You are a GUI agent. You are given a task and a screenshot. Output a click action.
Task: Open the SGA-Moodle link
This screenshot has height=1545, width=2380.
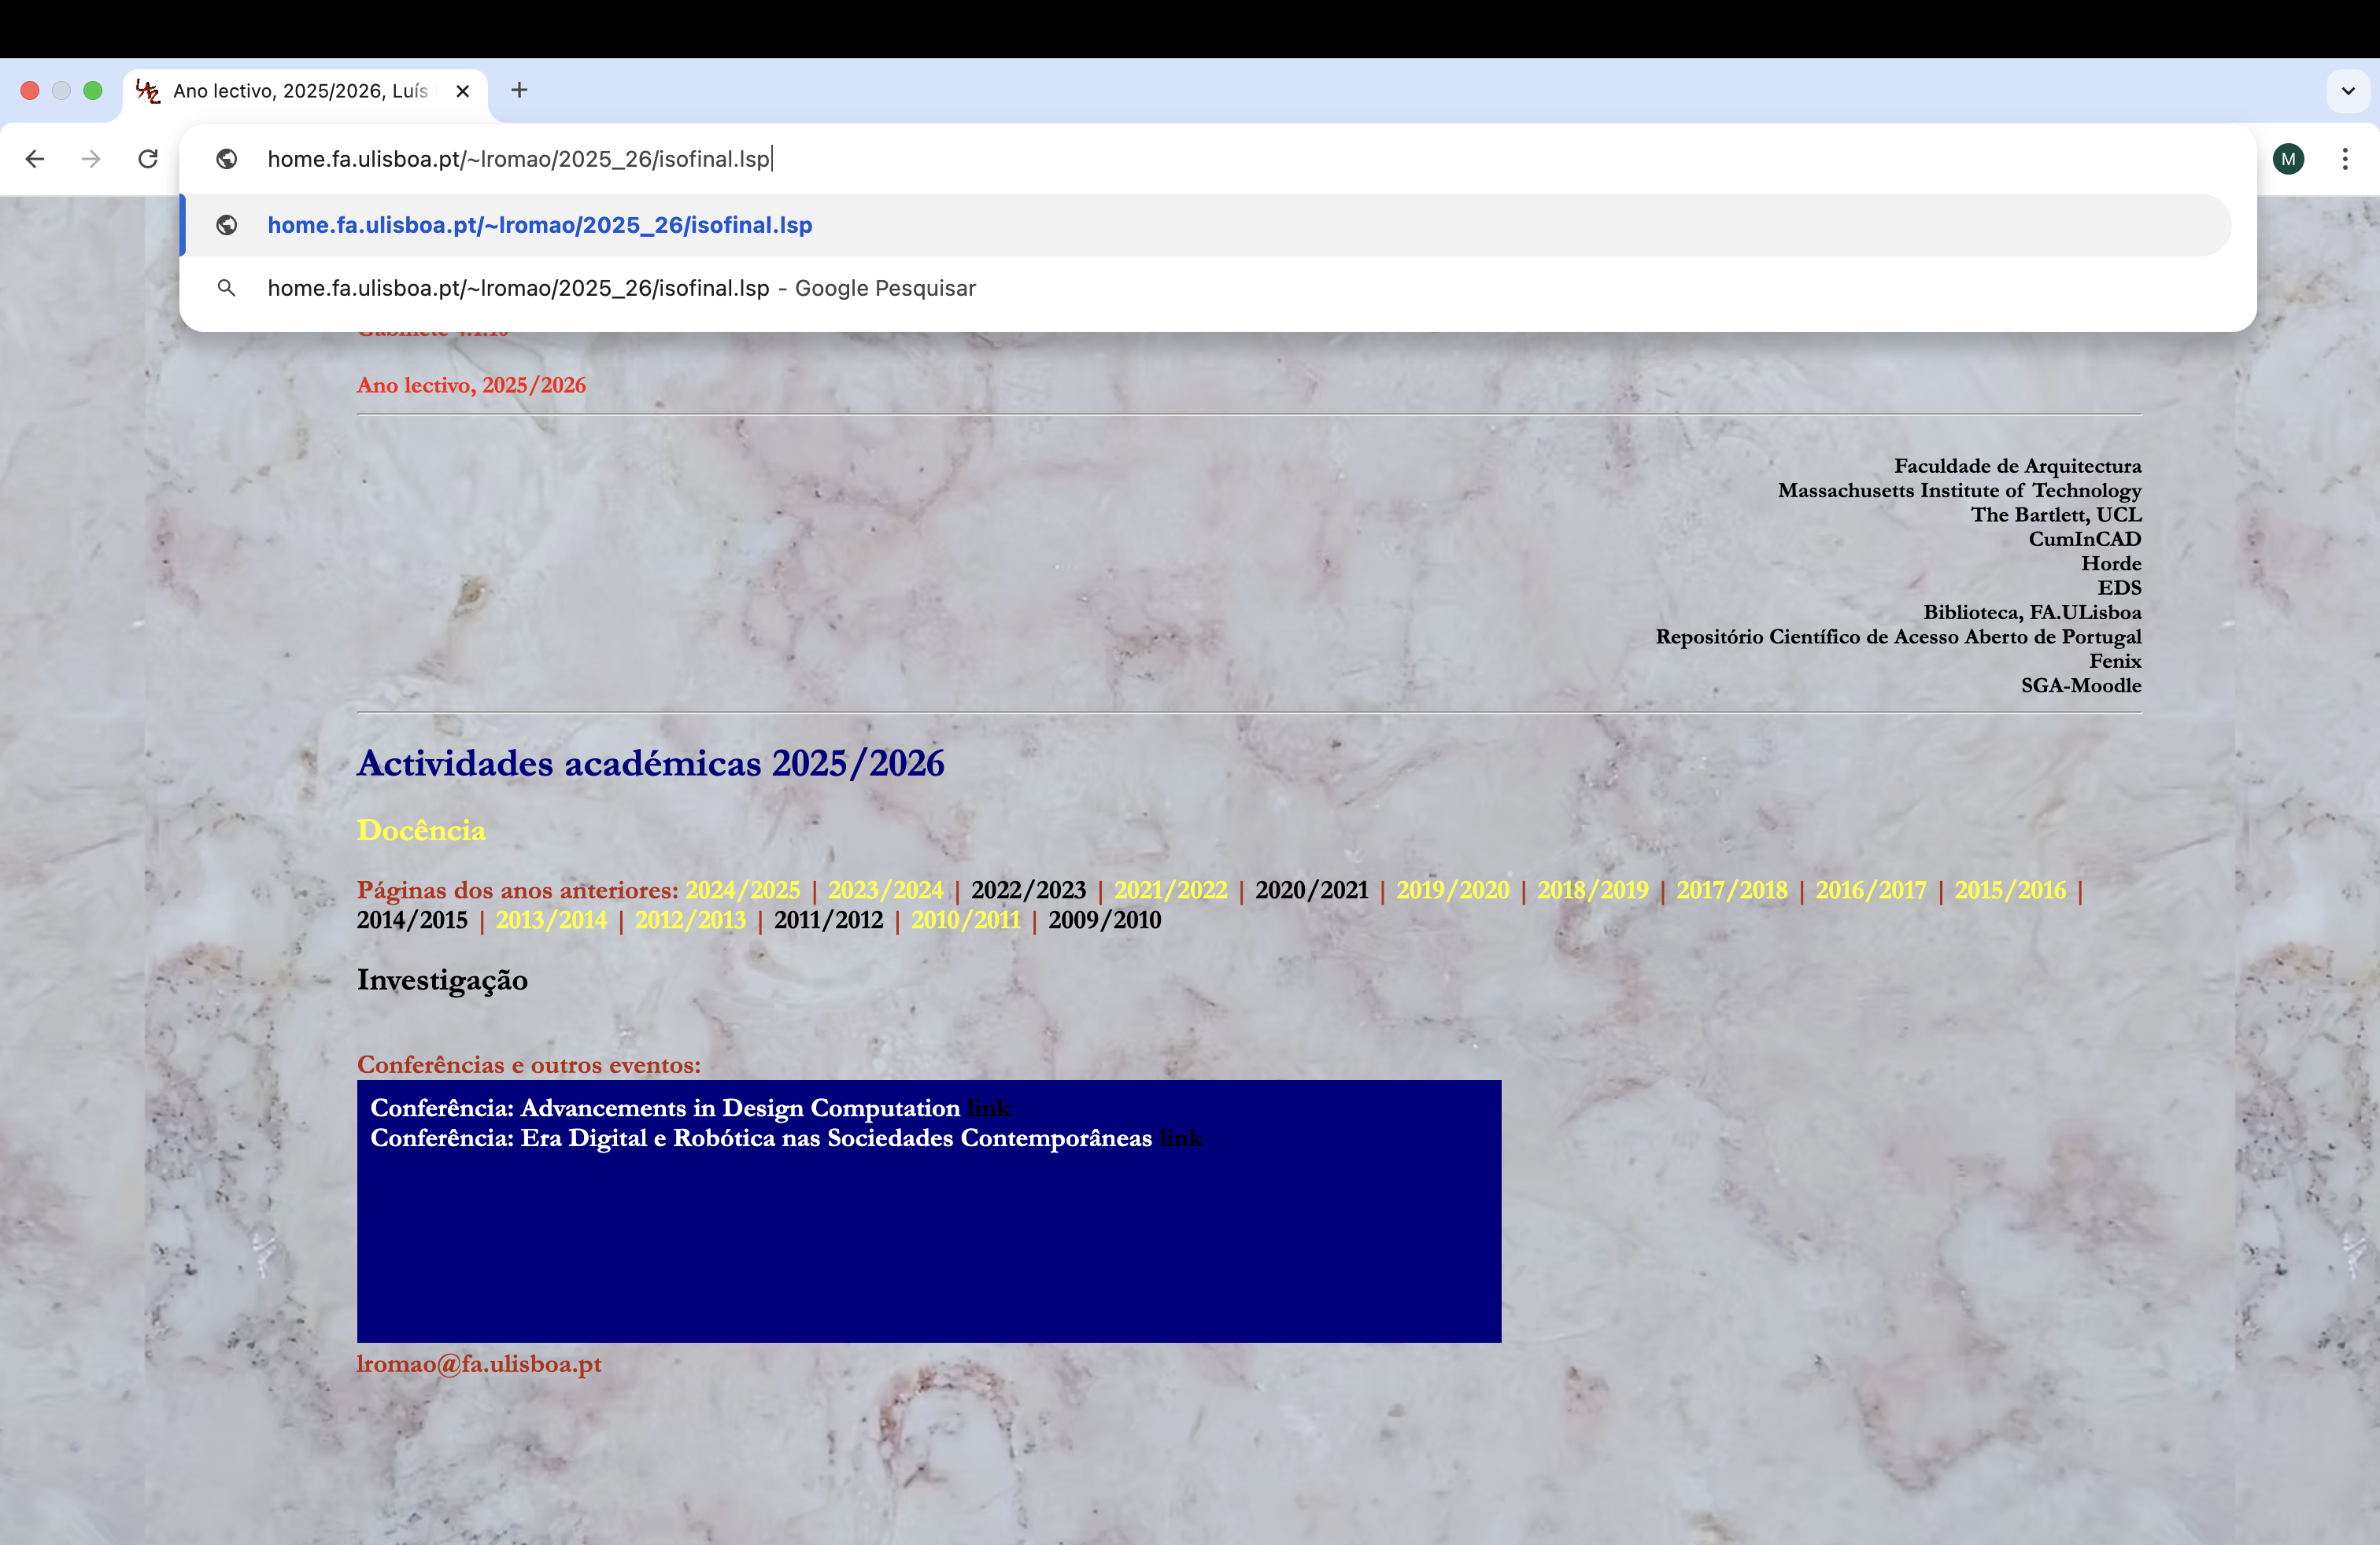(x=2080, y=685)
